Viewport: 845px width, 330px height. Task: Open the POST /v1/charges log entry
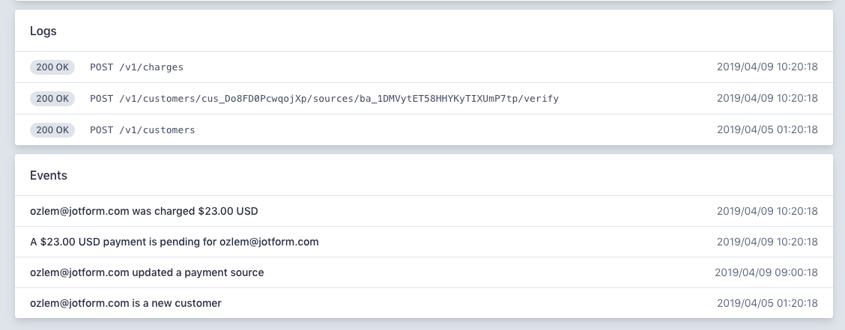pyautogui.click(x=423, y=67)
